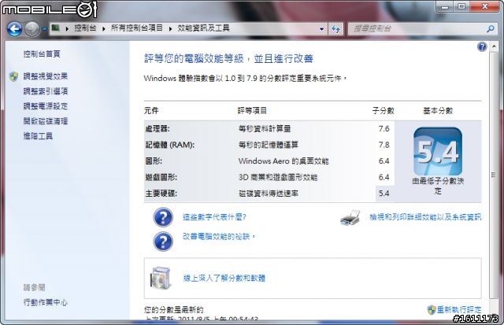The width and height of the screenshot is (504, 325).
Task: Open Help via the blue question icon
Action: (482, 47)
